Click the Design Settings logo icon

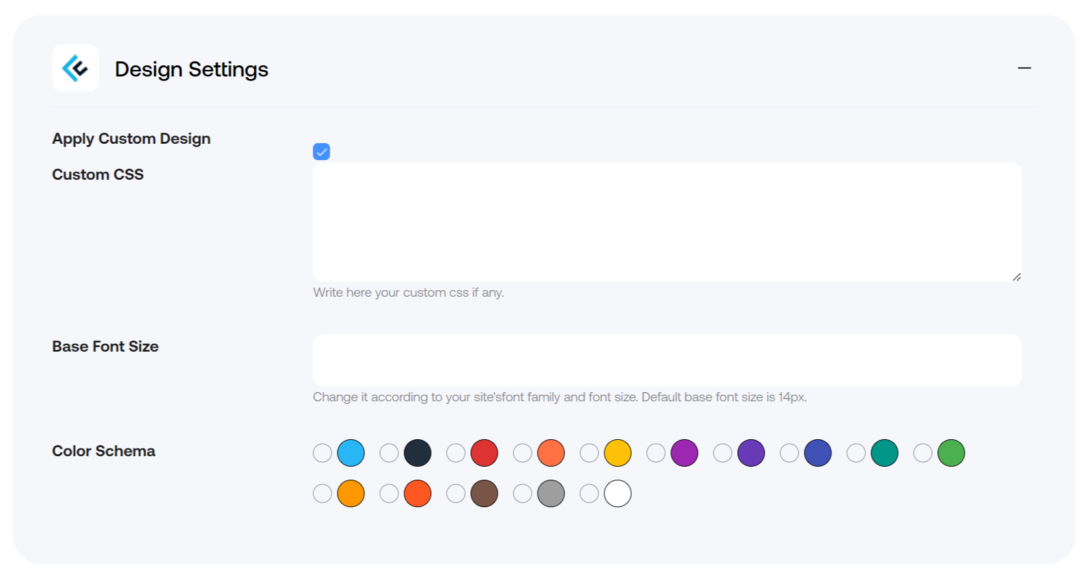[x=75, y=68]
